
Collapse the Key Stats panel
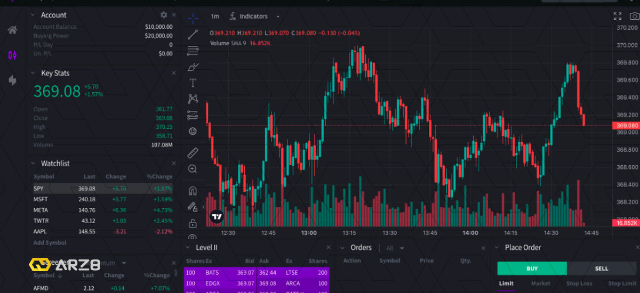33,73
